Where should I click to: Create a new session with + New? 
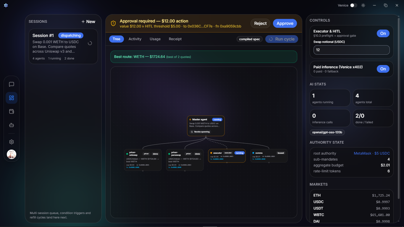click(88, 22)
